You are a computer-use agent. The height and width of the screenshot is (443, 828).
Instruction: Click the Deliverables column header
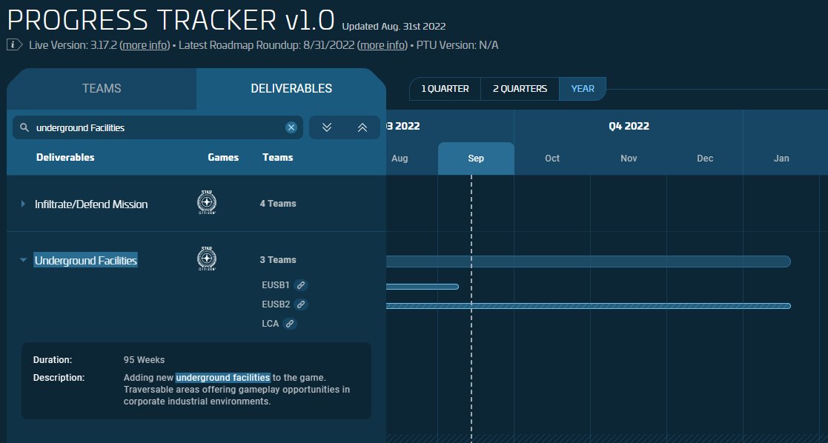65,157
